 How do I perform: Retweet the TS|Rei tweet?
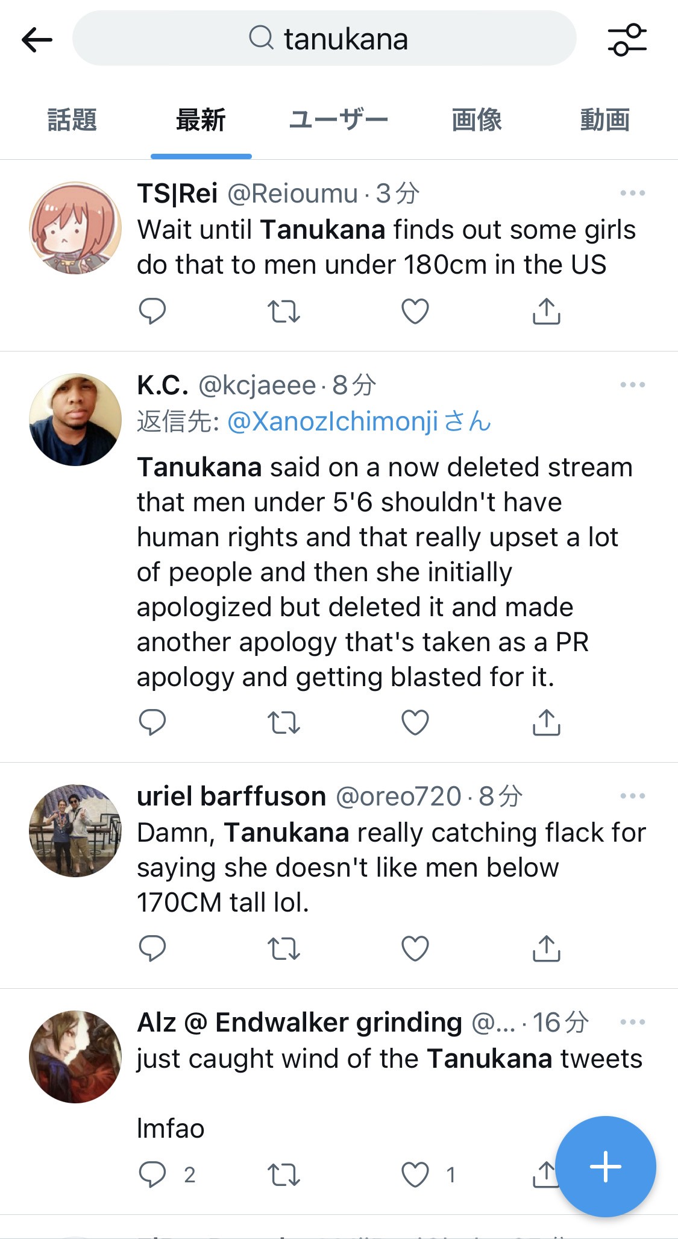click(283, 311)
